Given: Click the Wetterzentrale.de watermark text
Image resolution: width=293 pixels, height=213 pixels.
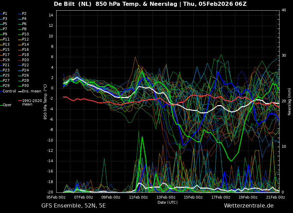Looking at the screenshot, I should tap(249, 206).
